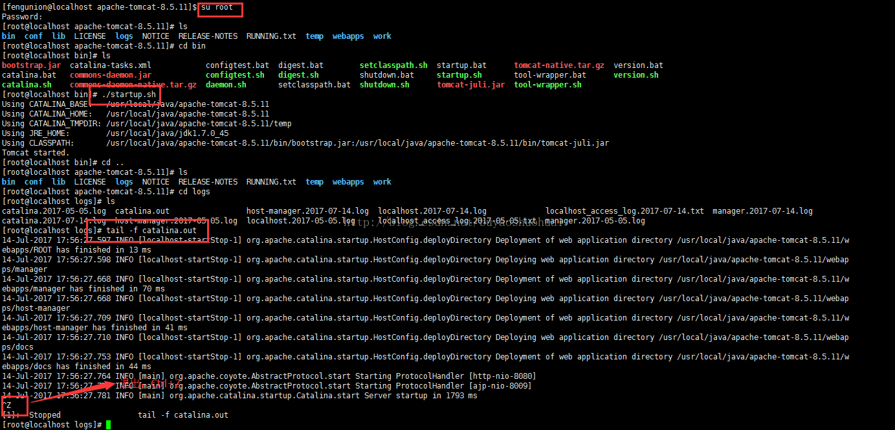Click the green configtest.sh file name
The height and width of the screenshot is (430, 895).
pyautogui.click(x=235, y=75)
